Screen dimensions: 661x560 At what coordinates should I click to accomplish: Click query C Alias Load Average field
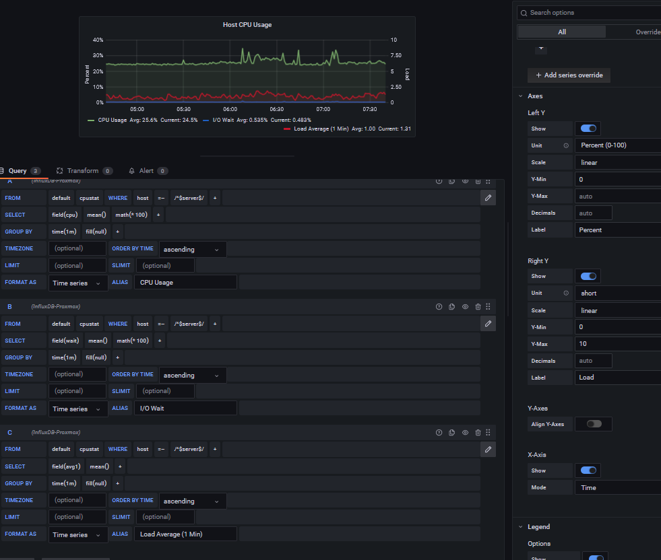185,534
